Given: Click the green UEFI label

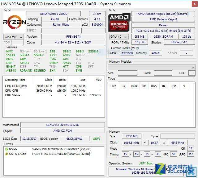Looking at the screenshot, I should (x=96, y=139).
